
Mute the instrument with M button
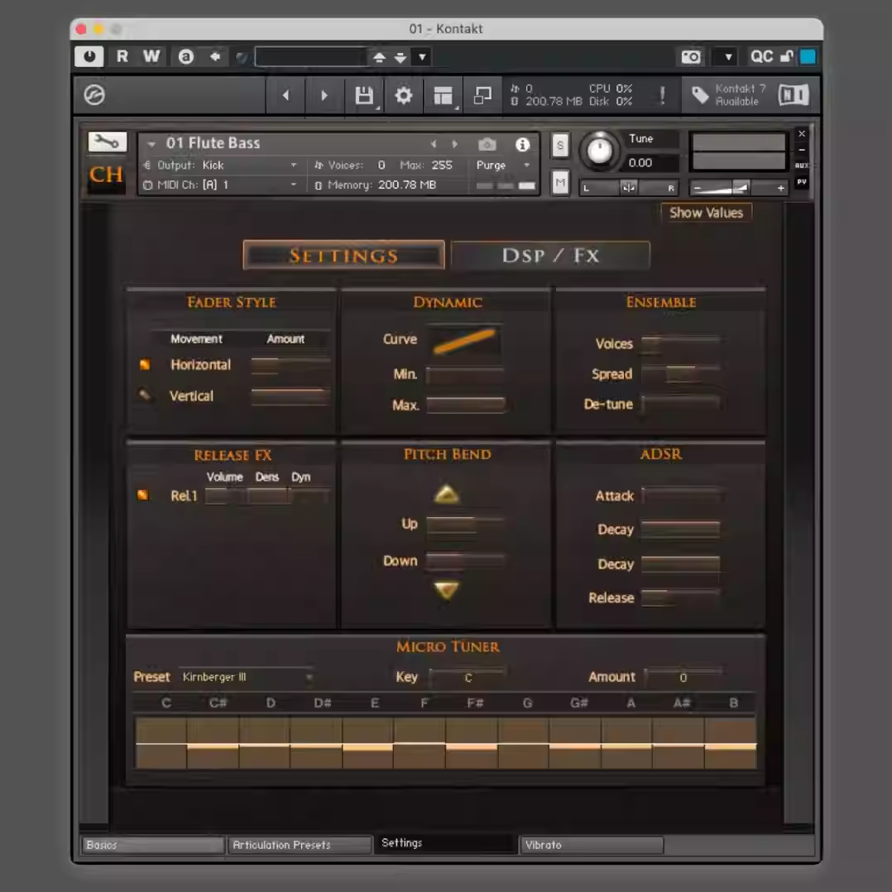click(560, 183)
